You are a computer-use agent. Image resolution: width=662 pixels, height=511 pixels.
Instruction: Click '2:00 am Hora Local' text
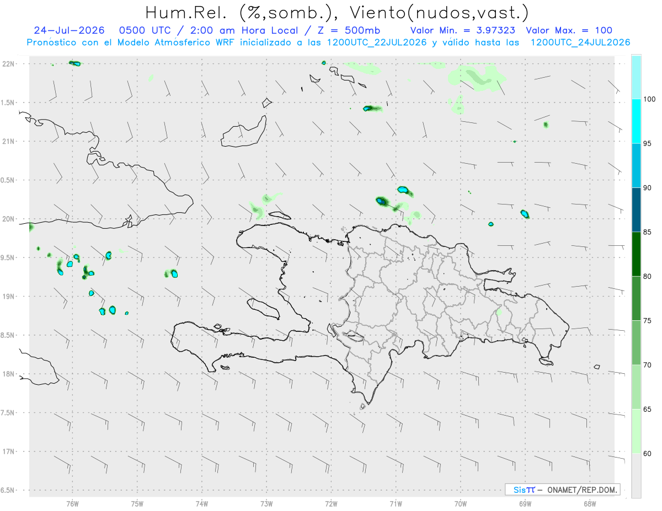247,31
